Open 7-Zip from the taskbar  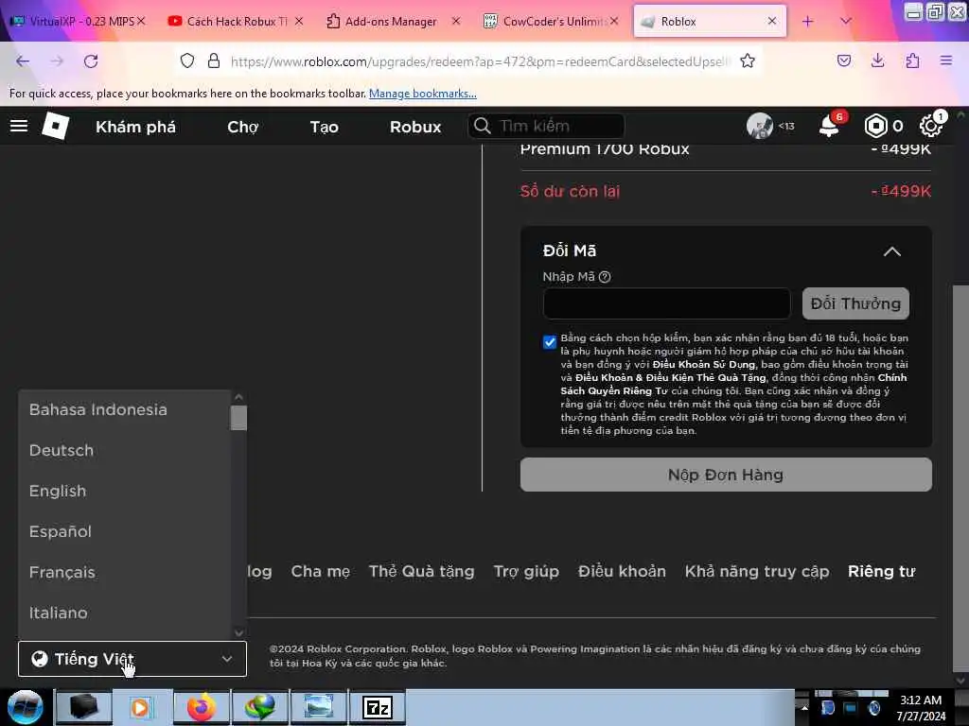pyautogui.click(x=378, y=707)
